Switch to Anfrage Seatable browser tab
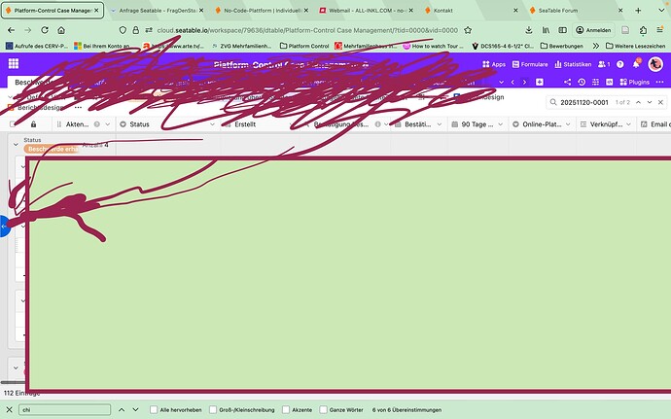The height and width of the screenshot is (419, 671). coord(157,11)
